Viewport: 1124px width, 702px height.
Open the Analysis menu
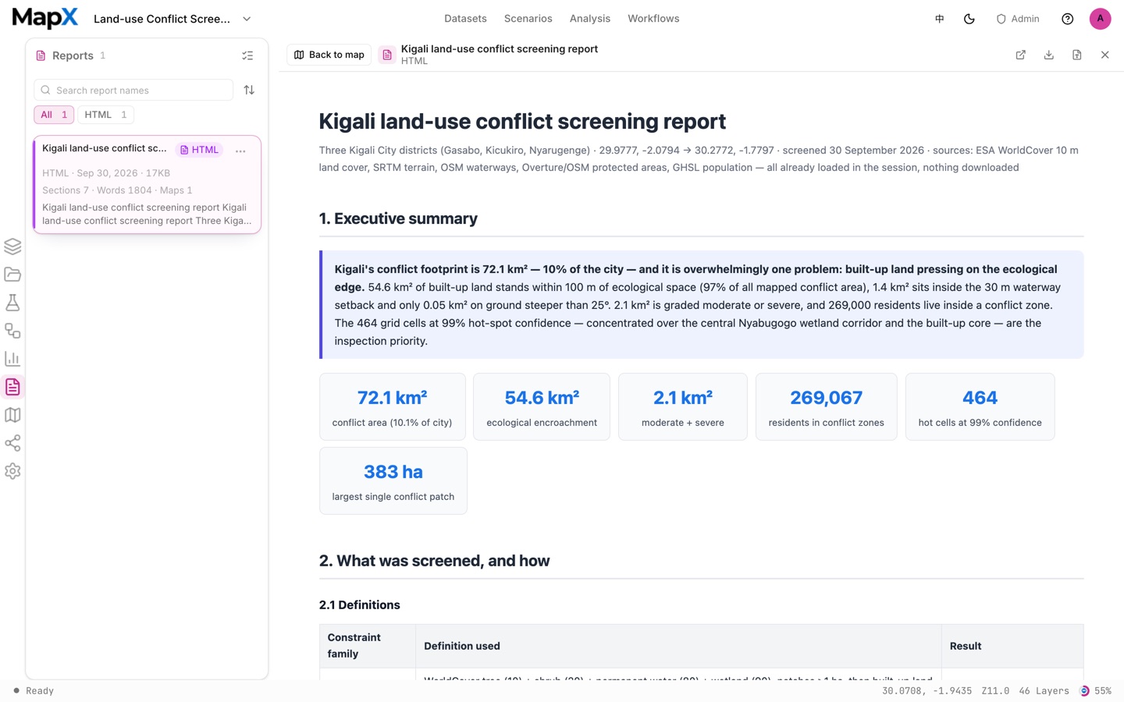[590, 19]
